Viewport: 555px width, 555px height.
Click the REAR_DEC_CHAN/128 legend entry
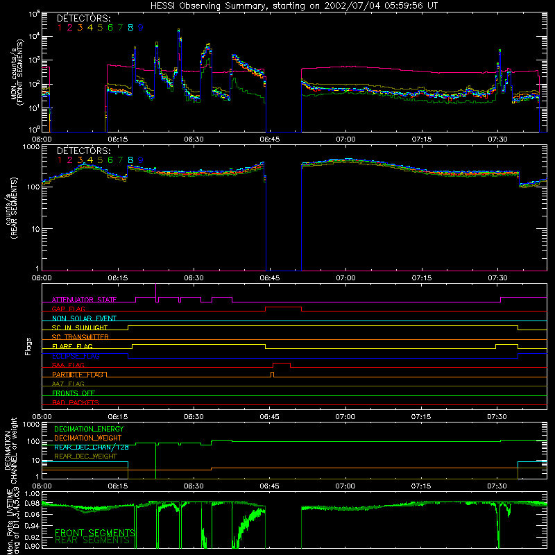[x=92, y=447]
